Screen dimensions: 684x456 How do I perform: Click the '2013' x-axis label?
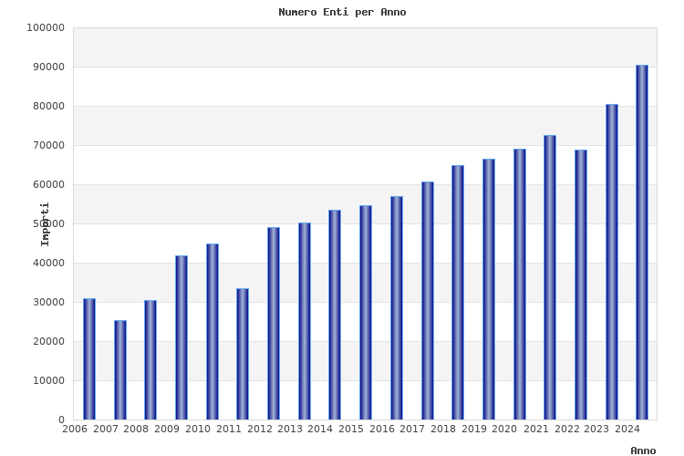290,429
